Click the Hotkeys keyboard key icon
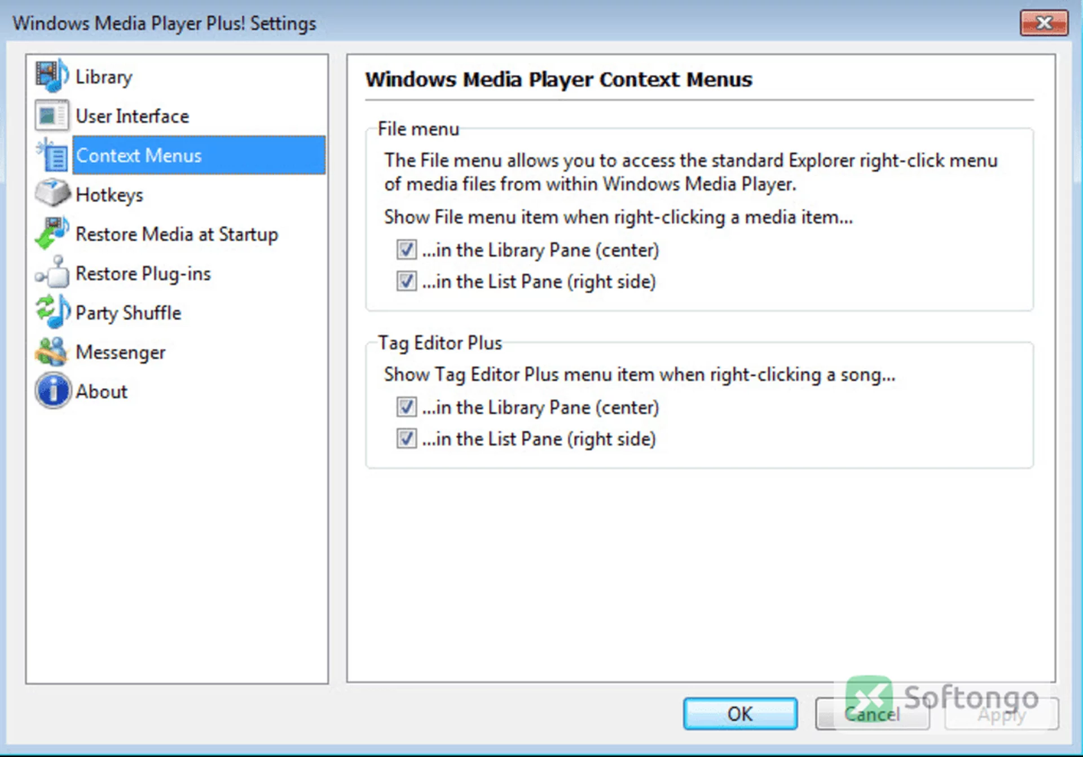1083x757 pixels. tap(52, 194)
